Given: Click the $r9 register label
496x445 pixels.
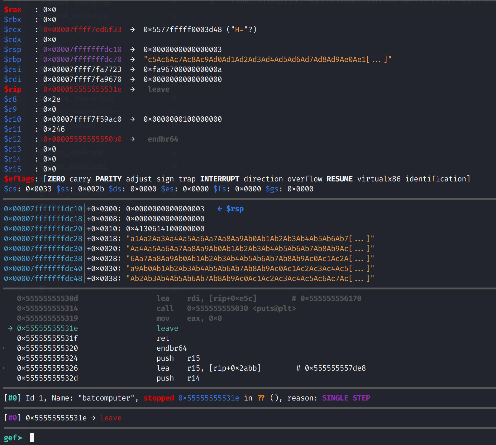Looking at the screenshot, I should coord(10,109).
